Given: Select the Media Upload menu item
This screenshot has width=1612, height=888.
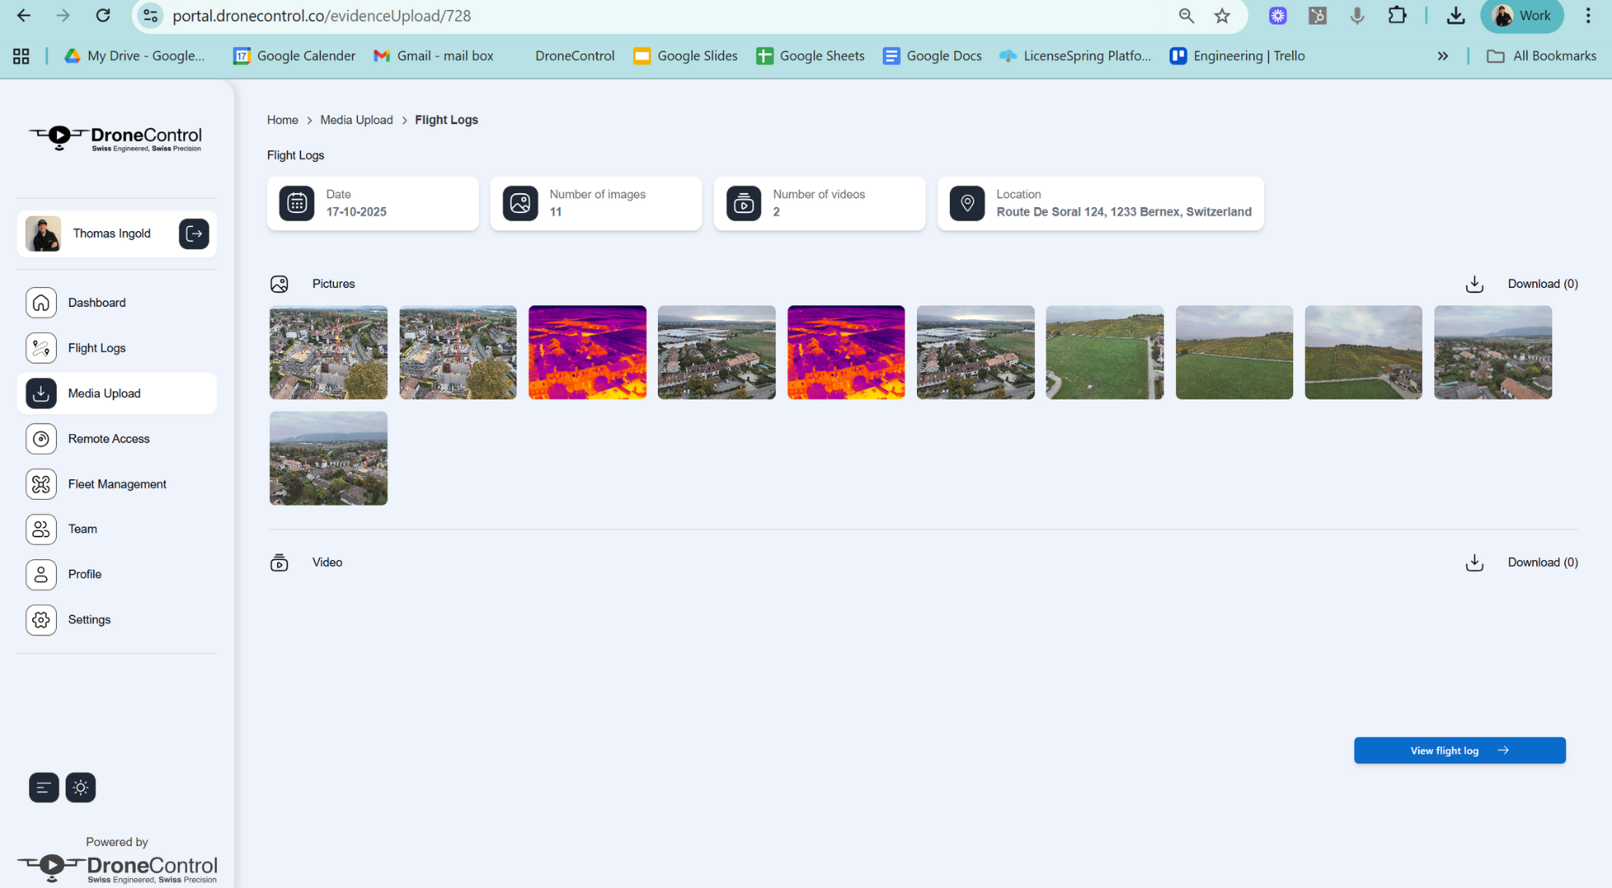Looking at the screenshot, I should 104,393.
